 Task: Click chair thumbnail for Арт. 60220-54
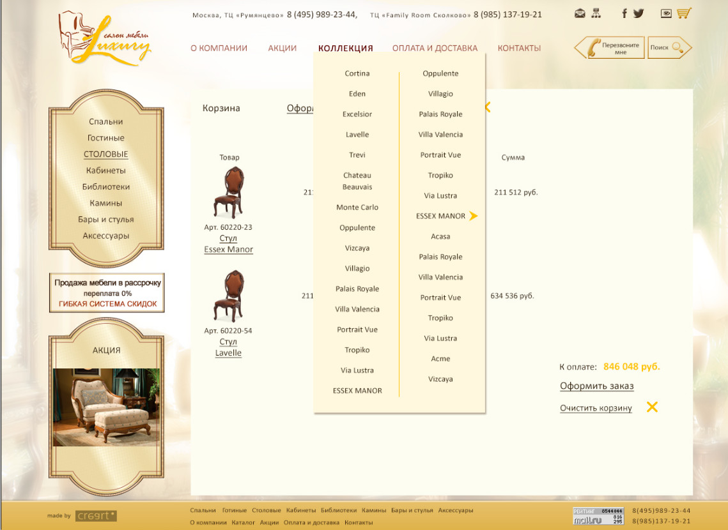(x=228, y=296)
